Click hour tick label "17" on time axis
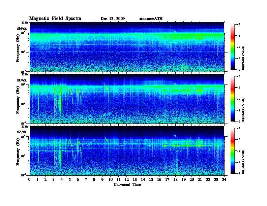The image size is (267, 206). pyautogui.click(x=167, y=180)
